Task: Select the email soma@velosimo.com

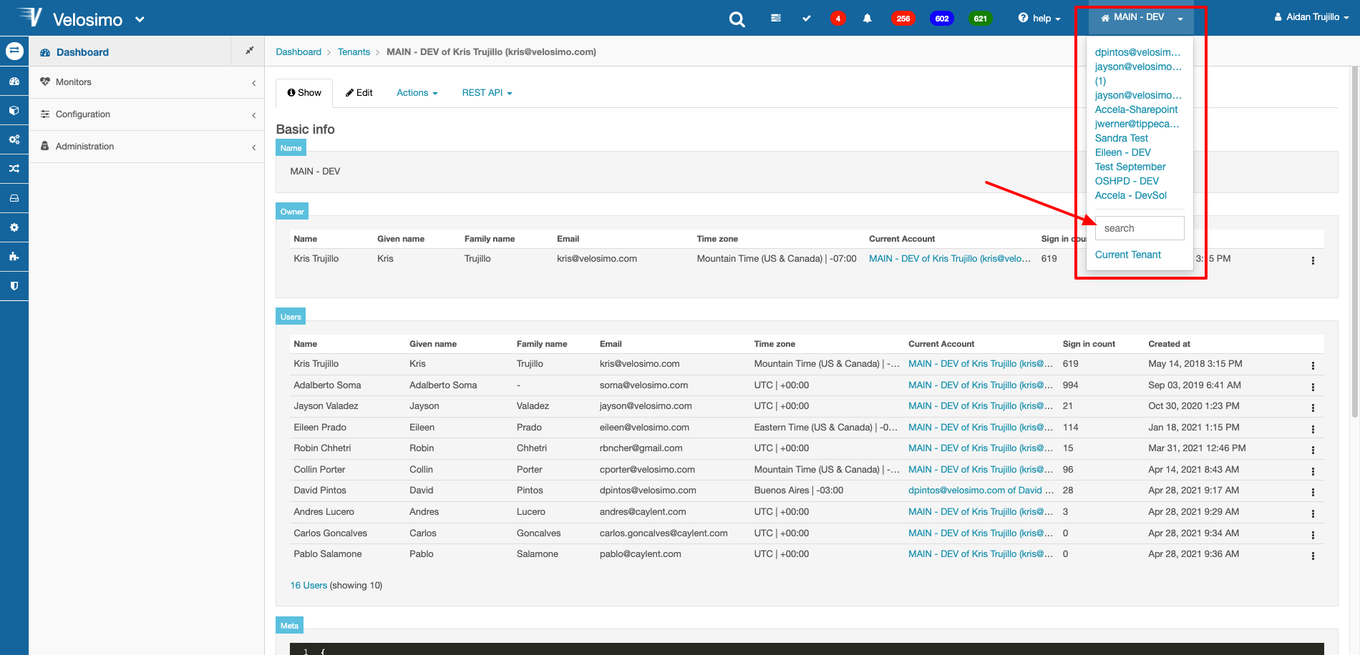Action: [x=643, y=385]
